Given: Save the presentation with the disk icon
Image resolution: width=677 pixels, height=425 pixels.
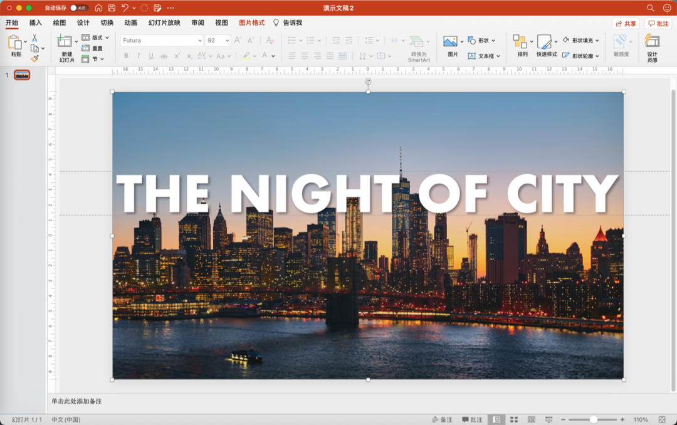Looking at the screenshot, I should tap(112, 8).
